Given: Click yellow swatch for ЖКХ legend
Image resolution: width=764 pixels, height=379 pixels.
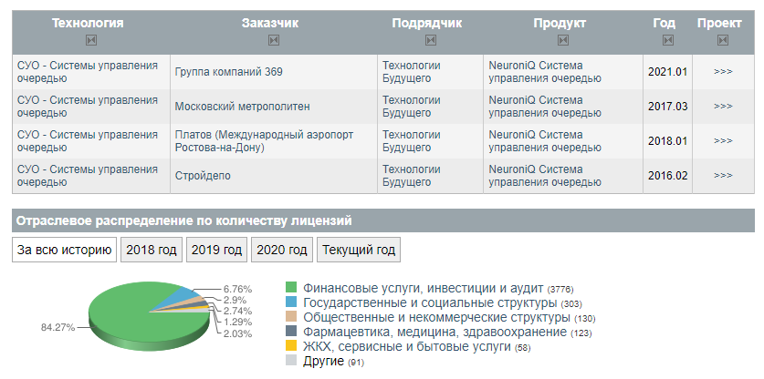Looking at the screenshot, I should click(291, 346).
